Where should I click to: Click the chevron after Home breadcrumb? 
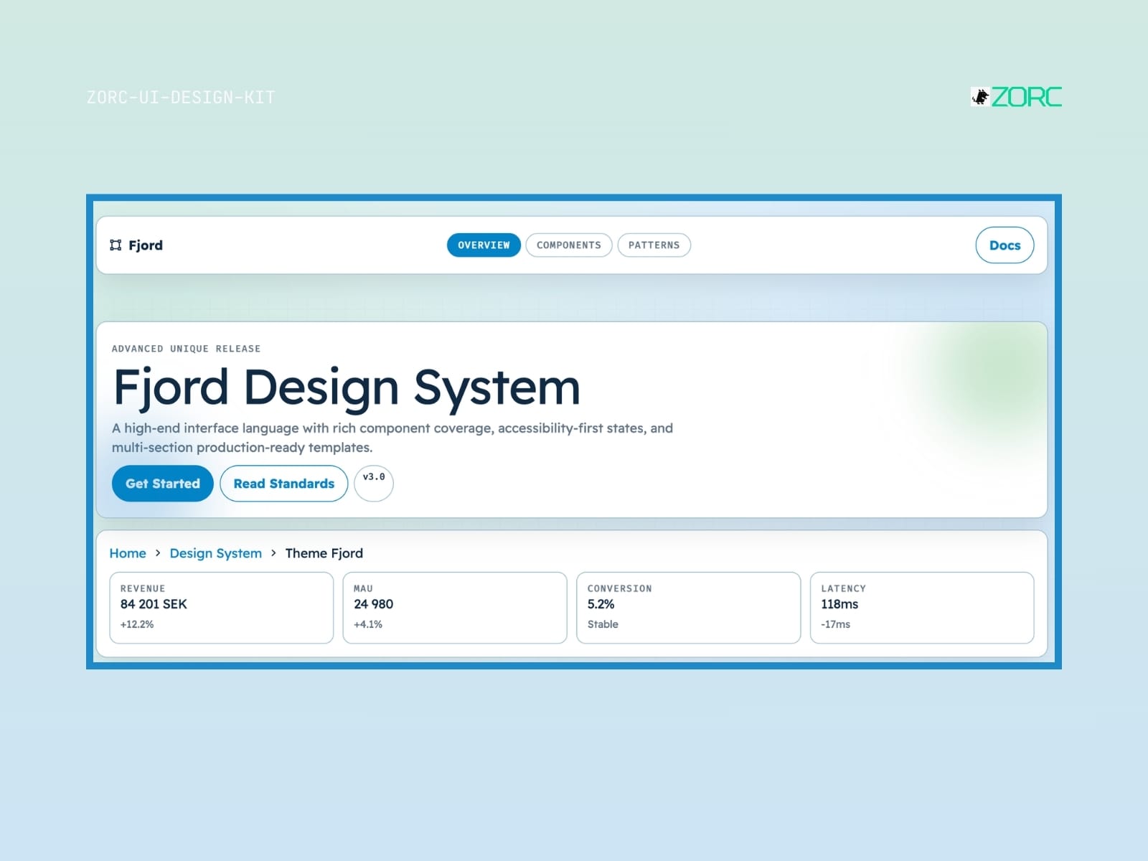click(x=158, y=553)
